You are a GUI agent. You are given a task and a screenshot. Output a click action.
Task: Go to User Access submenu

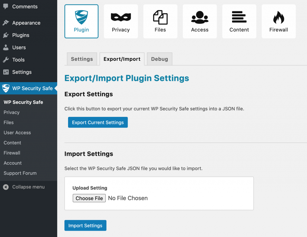(x=17, y=133)
